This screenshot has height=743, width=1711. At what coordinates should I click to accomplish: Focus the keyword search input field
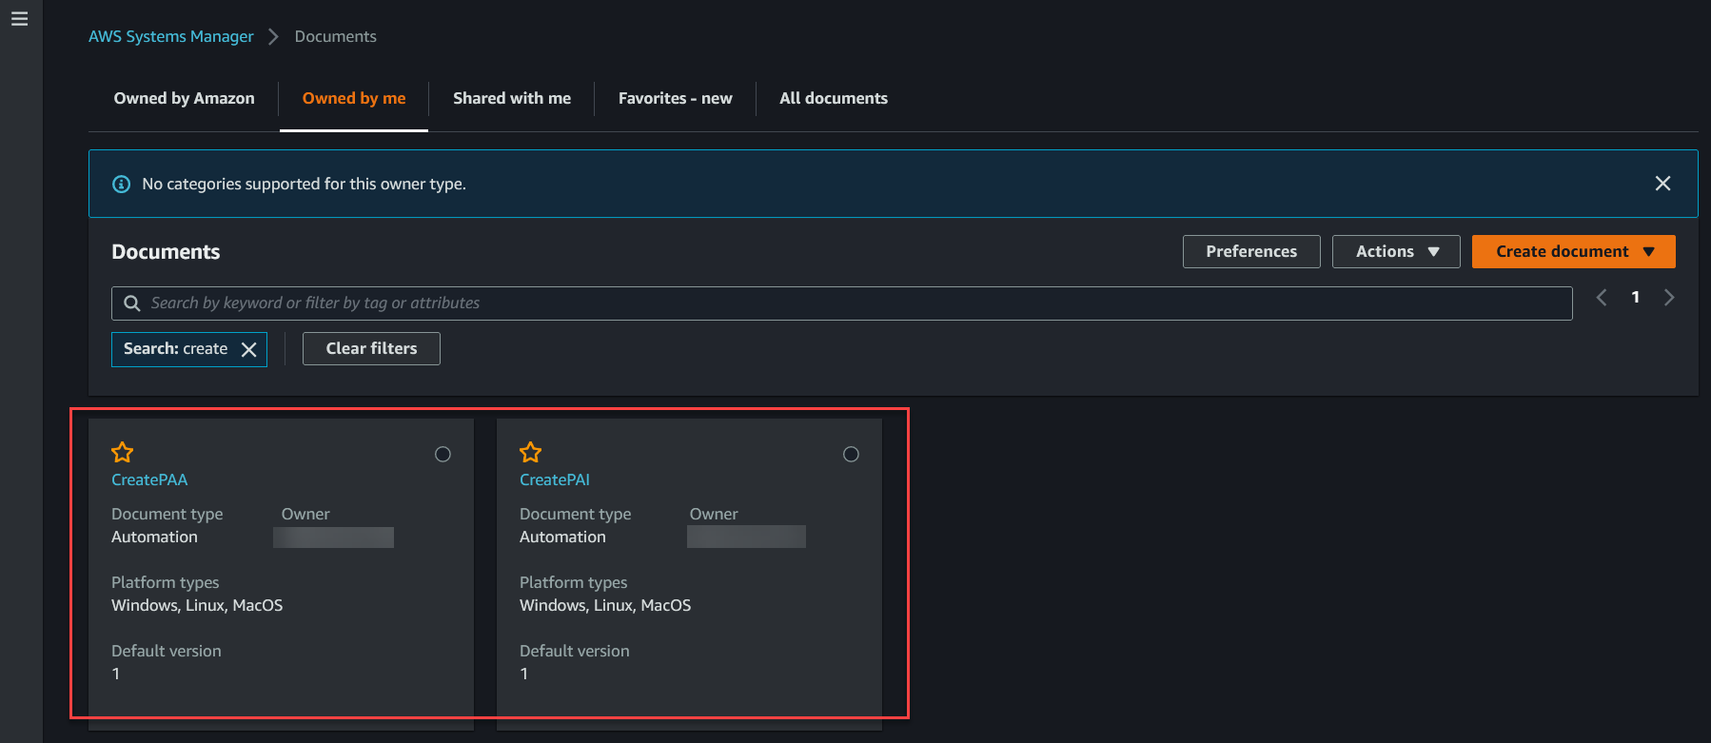point(842,303)
